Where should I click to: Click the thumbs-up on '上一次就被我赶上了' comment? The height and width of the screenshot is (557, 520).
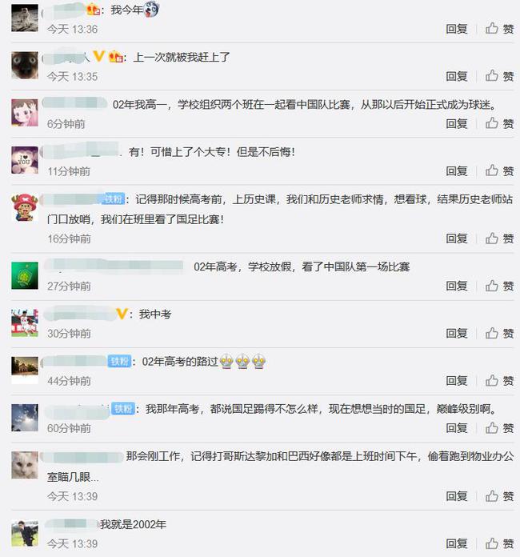point(499,76)
